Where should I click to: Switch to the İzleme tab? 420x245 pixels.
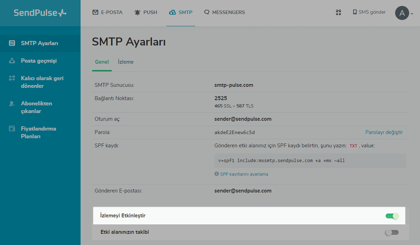coord(126,62)
